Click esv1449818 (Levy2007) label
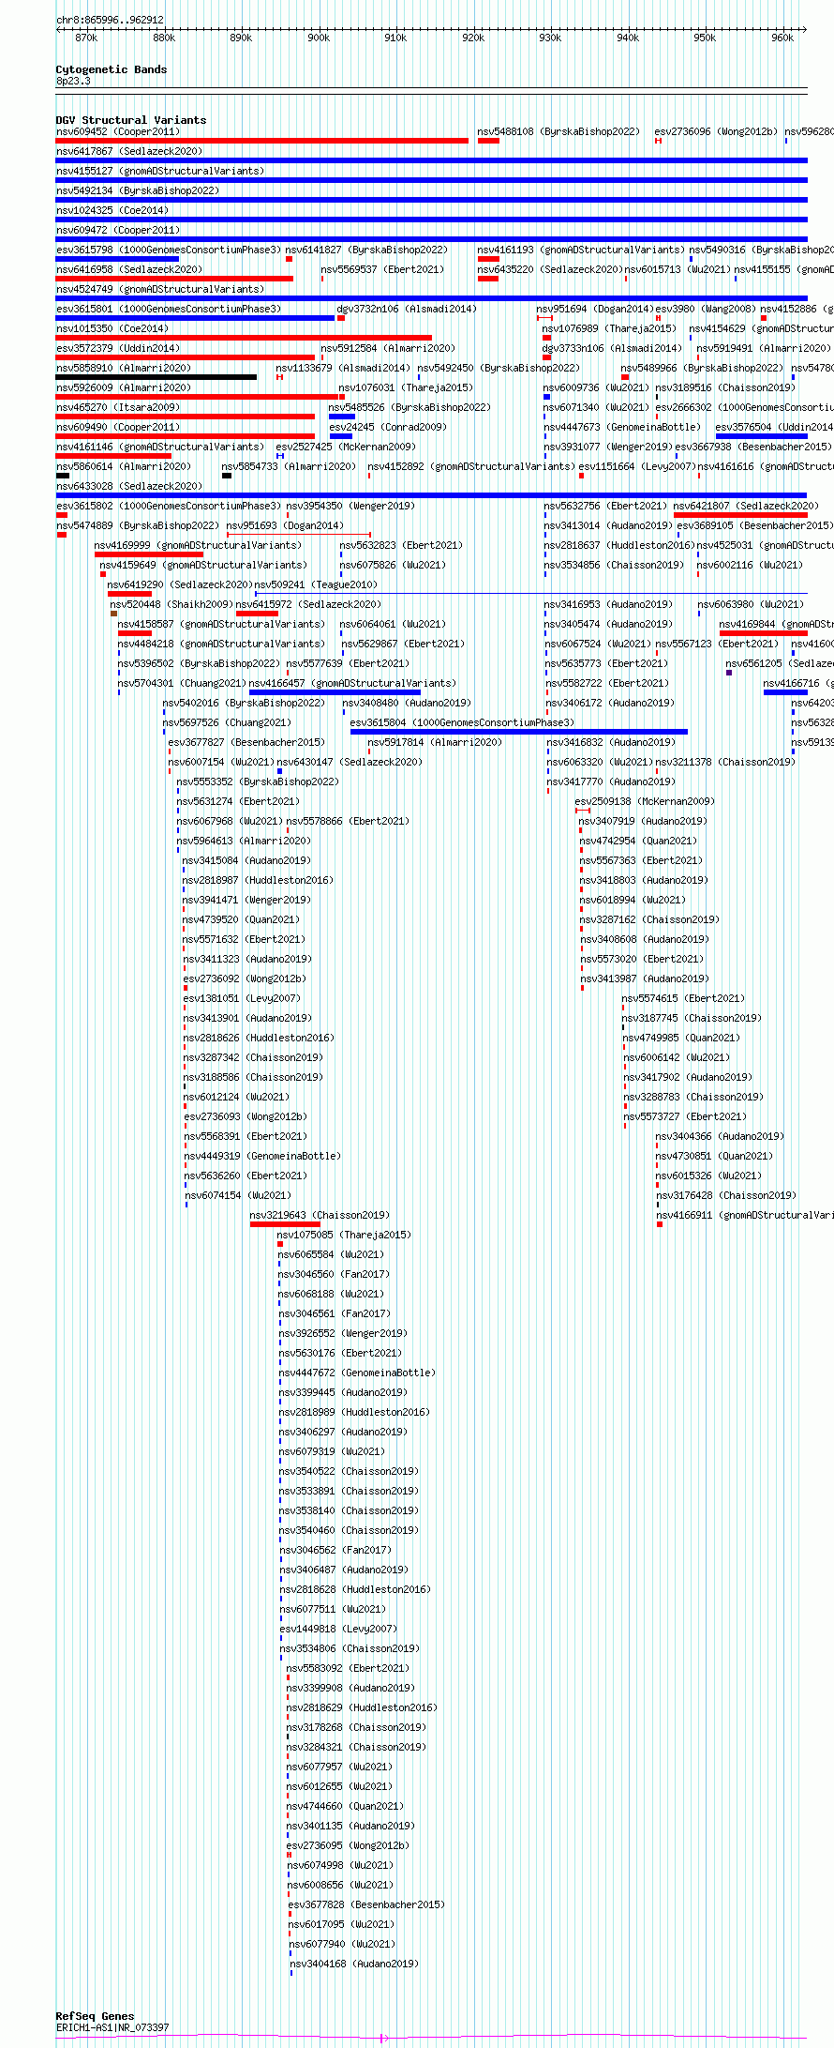834x2048 pixels. coord(338,1629)
